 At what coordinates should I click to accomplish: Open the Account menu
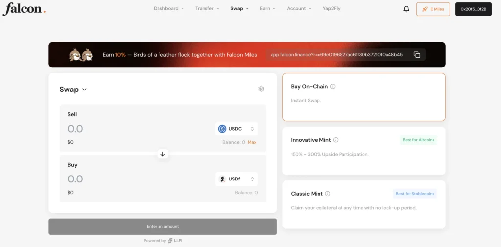point(299,9)
